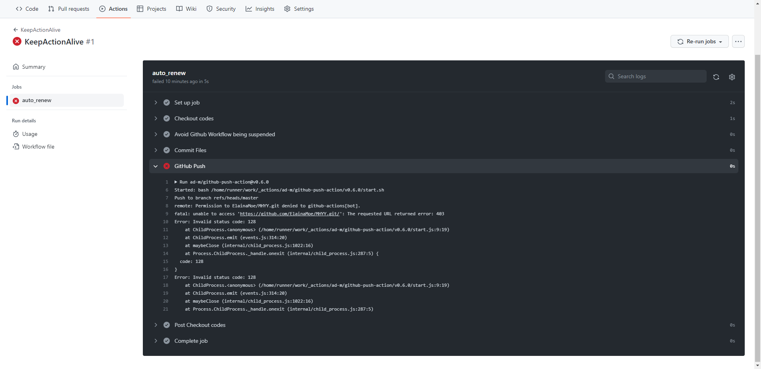Viewport: 761px width, 369px height.
Task: Switch to the Pull requests tab
Action: click(69, 9)
